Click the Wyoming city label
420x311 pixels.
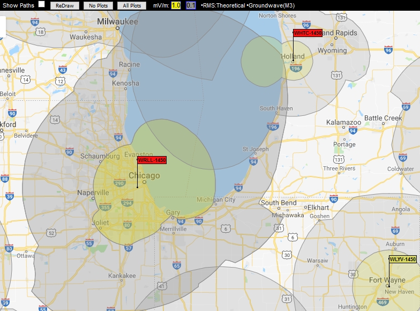coord(332,50)
